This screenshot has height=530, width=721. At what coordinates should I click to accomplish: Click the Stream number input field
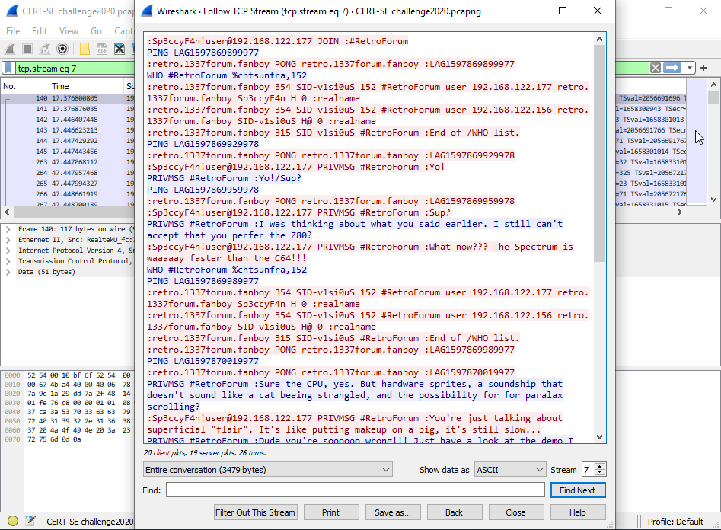[588, 470]
